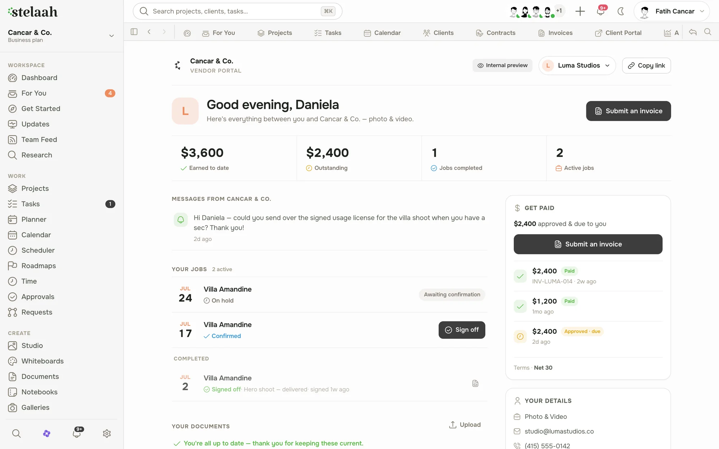The image size is (719, 449).
Task: Open Team Feed in the sidebar
Action: (x=61, y=139)
